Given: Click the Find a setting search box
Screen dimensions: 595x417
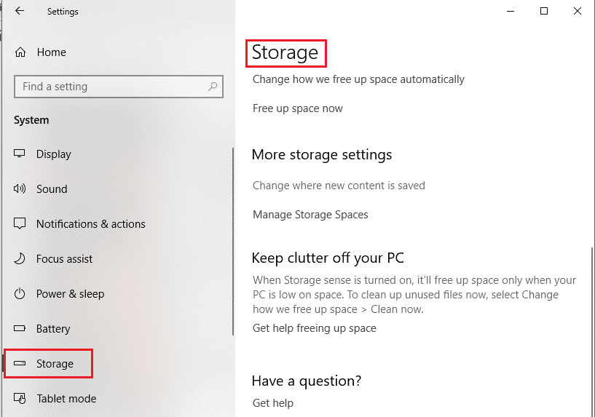Looking at the screenshot, I should click(x=119, y=87).
